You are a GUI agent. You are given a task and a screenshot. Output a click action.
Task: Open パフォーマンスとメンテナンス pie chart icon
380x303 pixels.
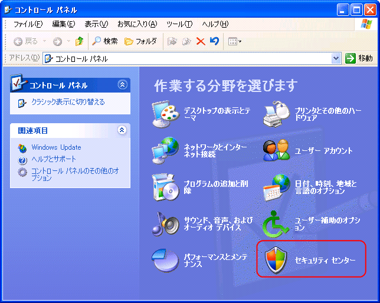(x=166, y=261)
